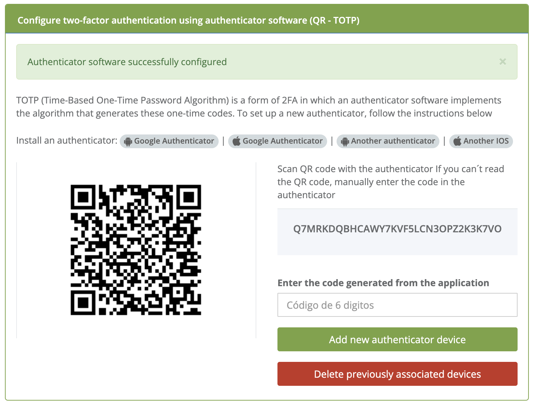Viewport: 538px width, 402px height.
Task: Click Apple icon in Another IOS badge
Action: point(457,141)
